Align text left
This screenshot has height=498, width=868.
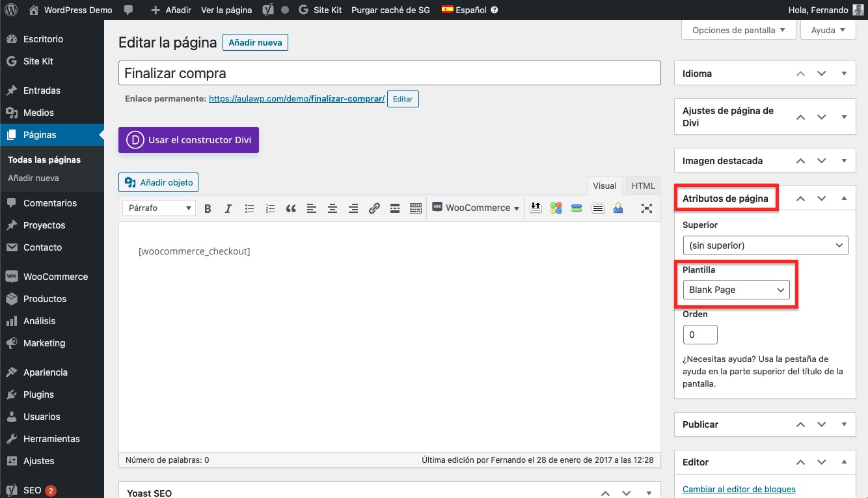click(312, 208)
